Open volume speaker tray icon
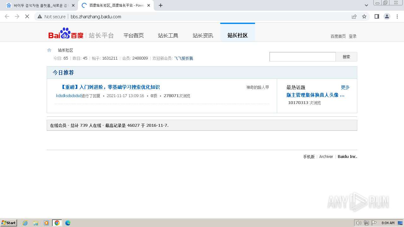Screen dimensions: 404x227 pos(359,223)
